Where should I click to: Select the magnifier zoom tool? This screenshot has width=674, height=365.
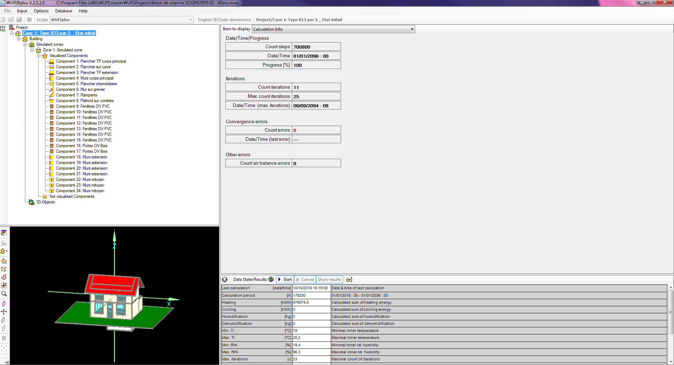click(4, 294)
